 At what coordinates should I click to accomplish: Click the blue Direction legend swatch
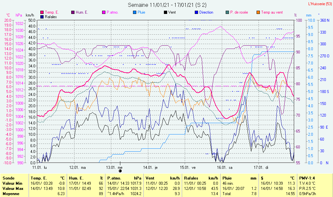pos(196,13)
